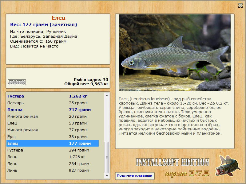Select the highlighted Елец 177 грамм row
This screenshot has height=184, width=246.
pyautogui.click(x=53, y=143)
